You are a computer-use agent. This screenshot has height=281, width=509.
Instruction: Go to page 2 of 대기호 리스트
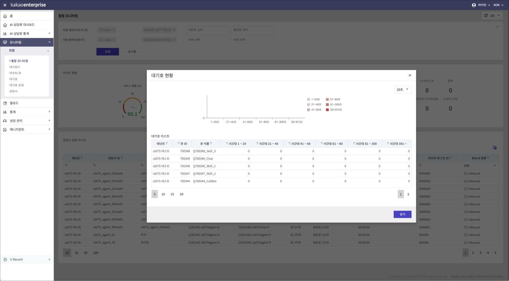pos(408,194)
